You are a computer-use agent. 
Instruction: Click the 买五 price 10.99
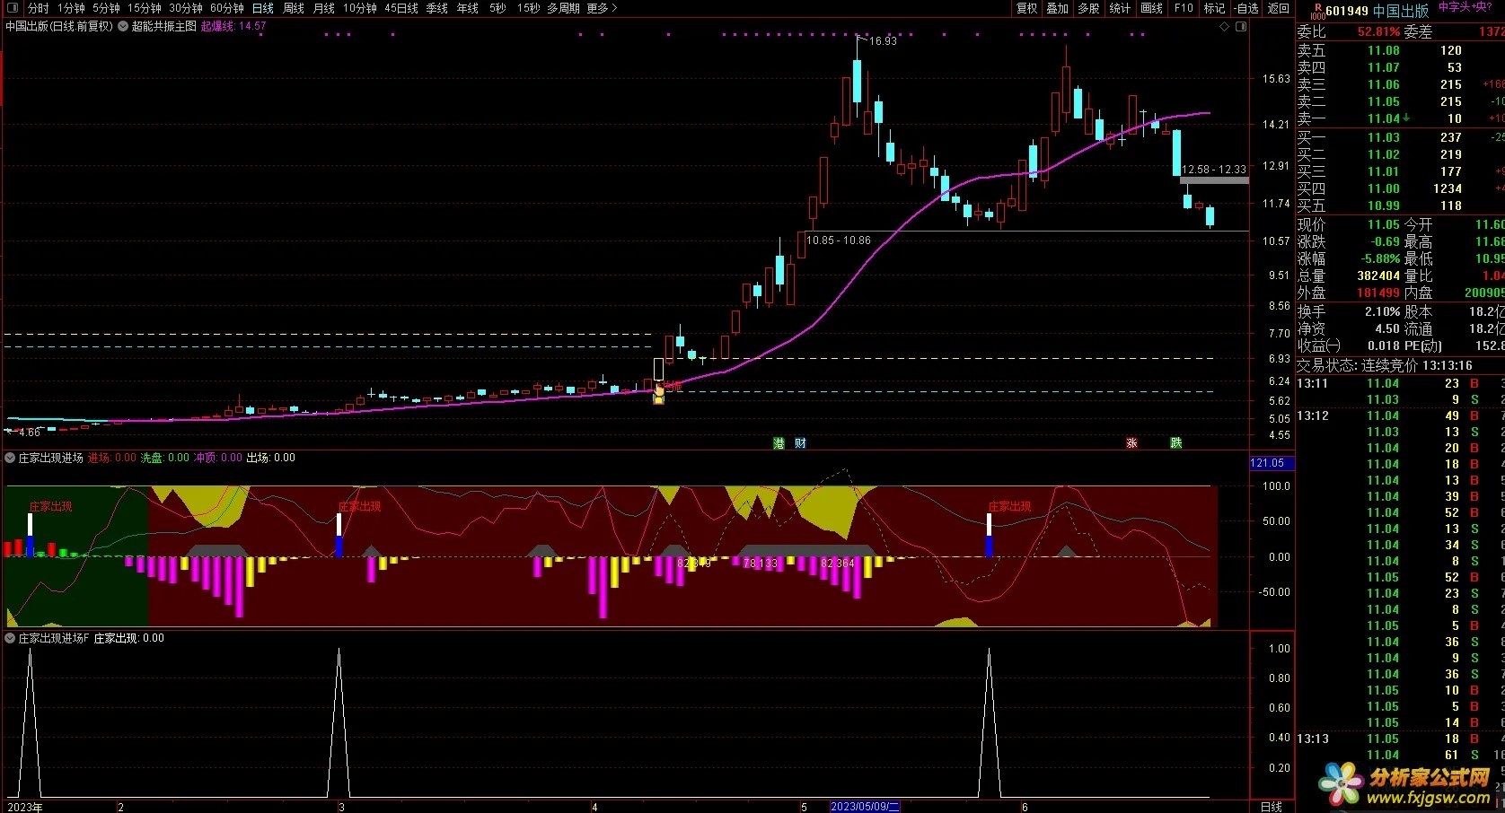pos(1384,205)
